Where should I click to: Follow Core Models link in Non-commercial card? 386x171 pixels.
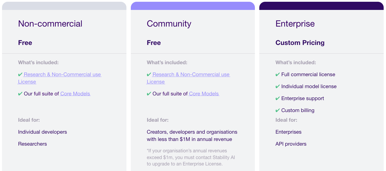coord(75,94)
